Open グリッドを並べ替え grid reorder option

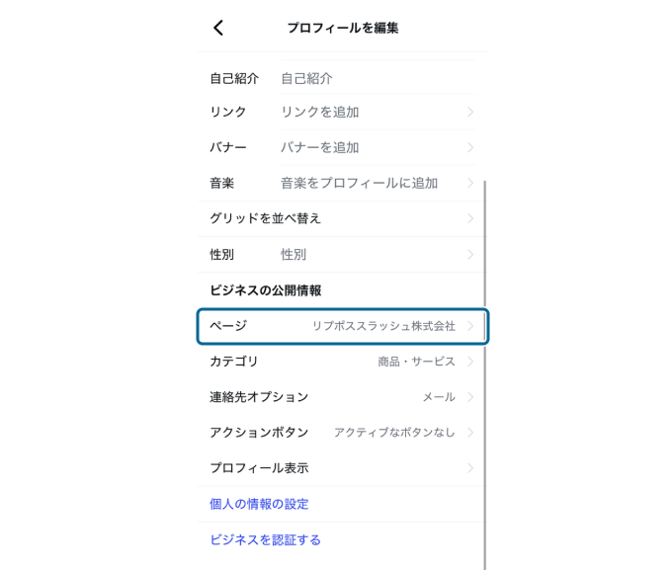[x=266, y=218]
